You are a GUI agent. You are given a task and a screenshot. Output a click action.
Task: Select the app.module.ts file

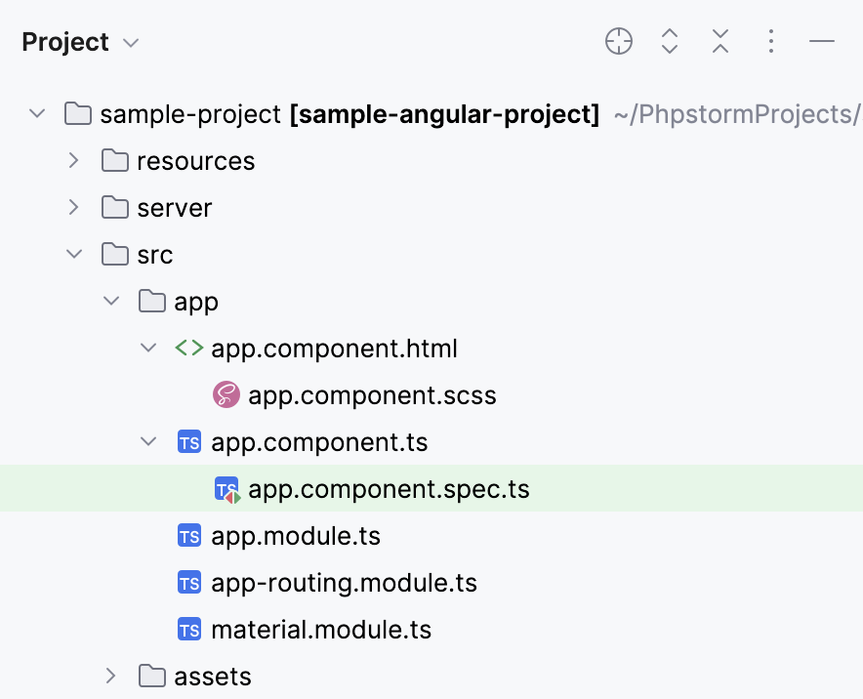click(295, 536)
